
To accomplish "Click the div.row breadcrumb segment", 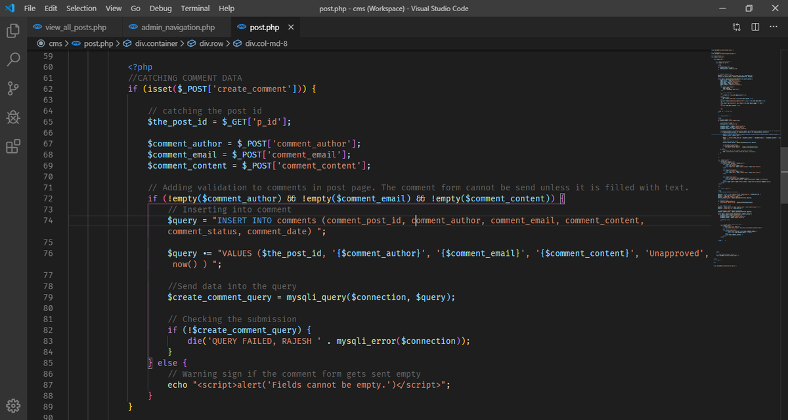I will point(211,43).
